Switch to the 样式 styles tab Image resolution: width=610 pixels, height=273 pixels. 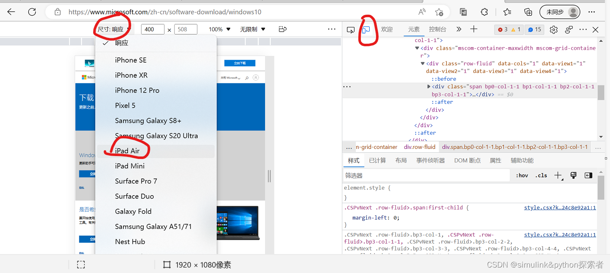pos(354,161)
